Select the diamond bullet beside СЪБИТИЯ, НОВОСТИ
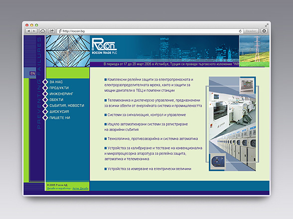The width and height of the screenshot is (293, 219). pos(45,106)
